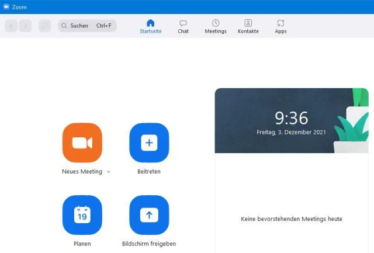Click the history clock button in toolbar

pos(44,26)
